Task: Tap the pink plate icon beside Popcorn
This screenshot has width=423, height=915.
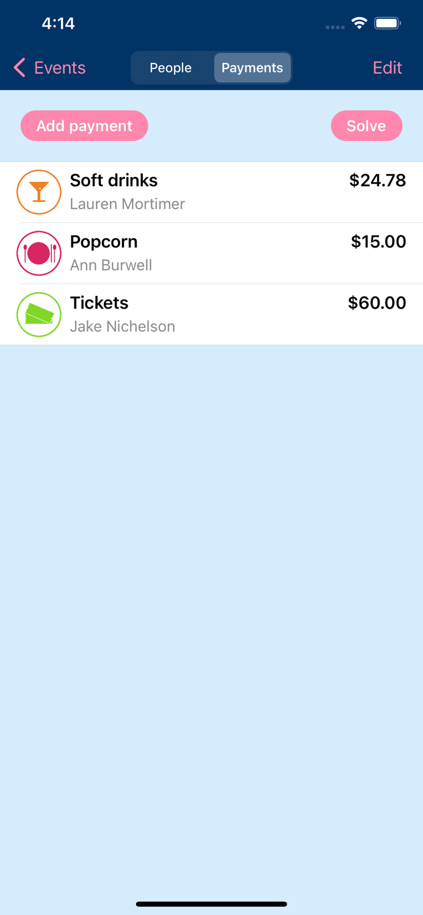Action: point(39,253)
